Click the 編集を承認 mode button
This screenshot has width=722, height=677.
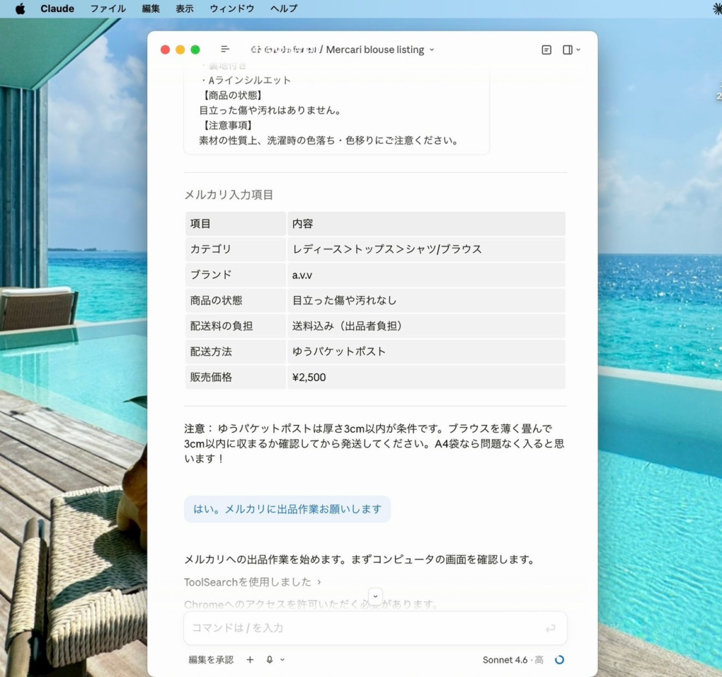(211, 659)
